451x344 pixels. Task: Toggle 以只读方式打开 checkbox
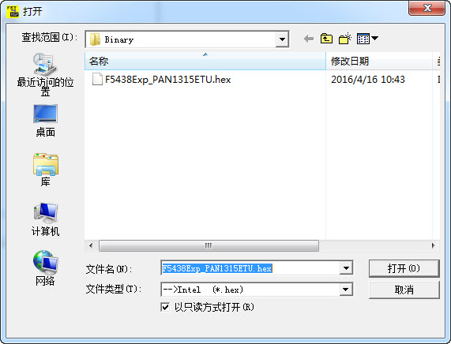click(x=165, y=307)
